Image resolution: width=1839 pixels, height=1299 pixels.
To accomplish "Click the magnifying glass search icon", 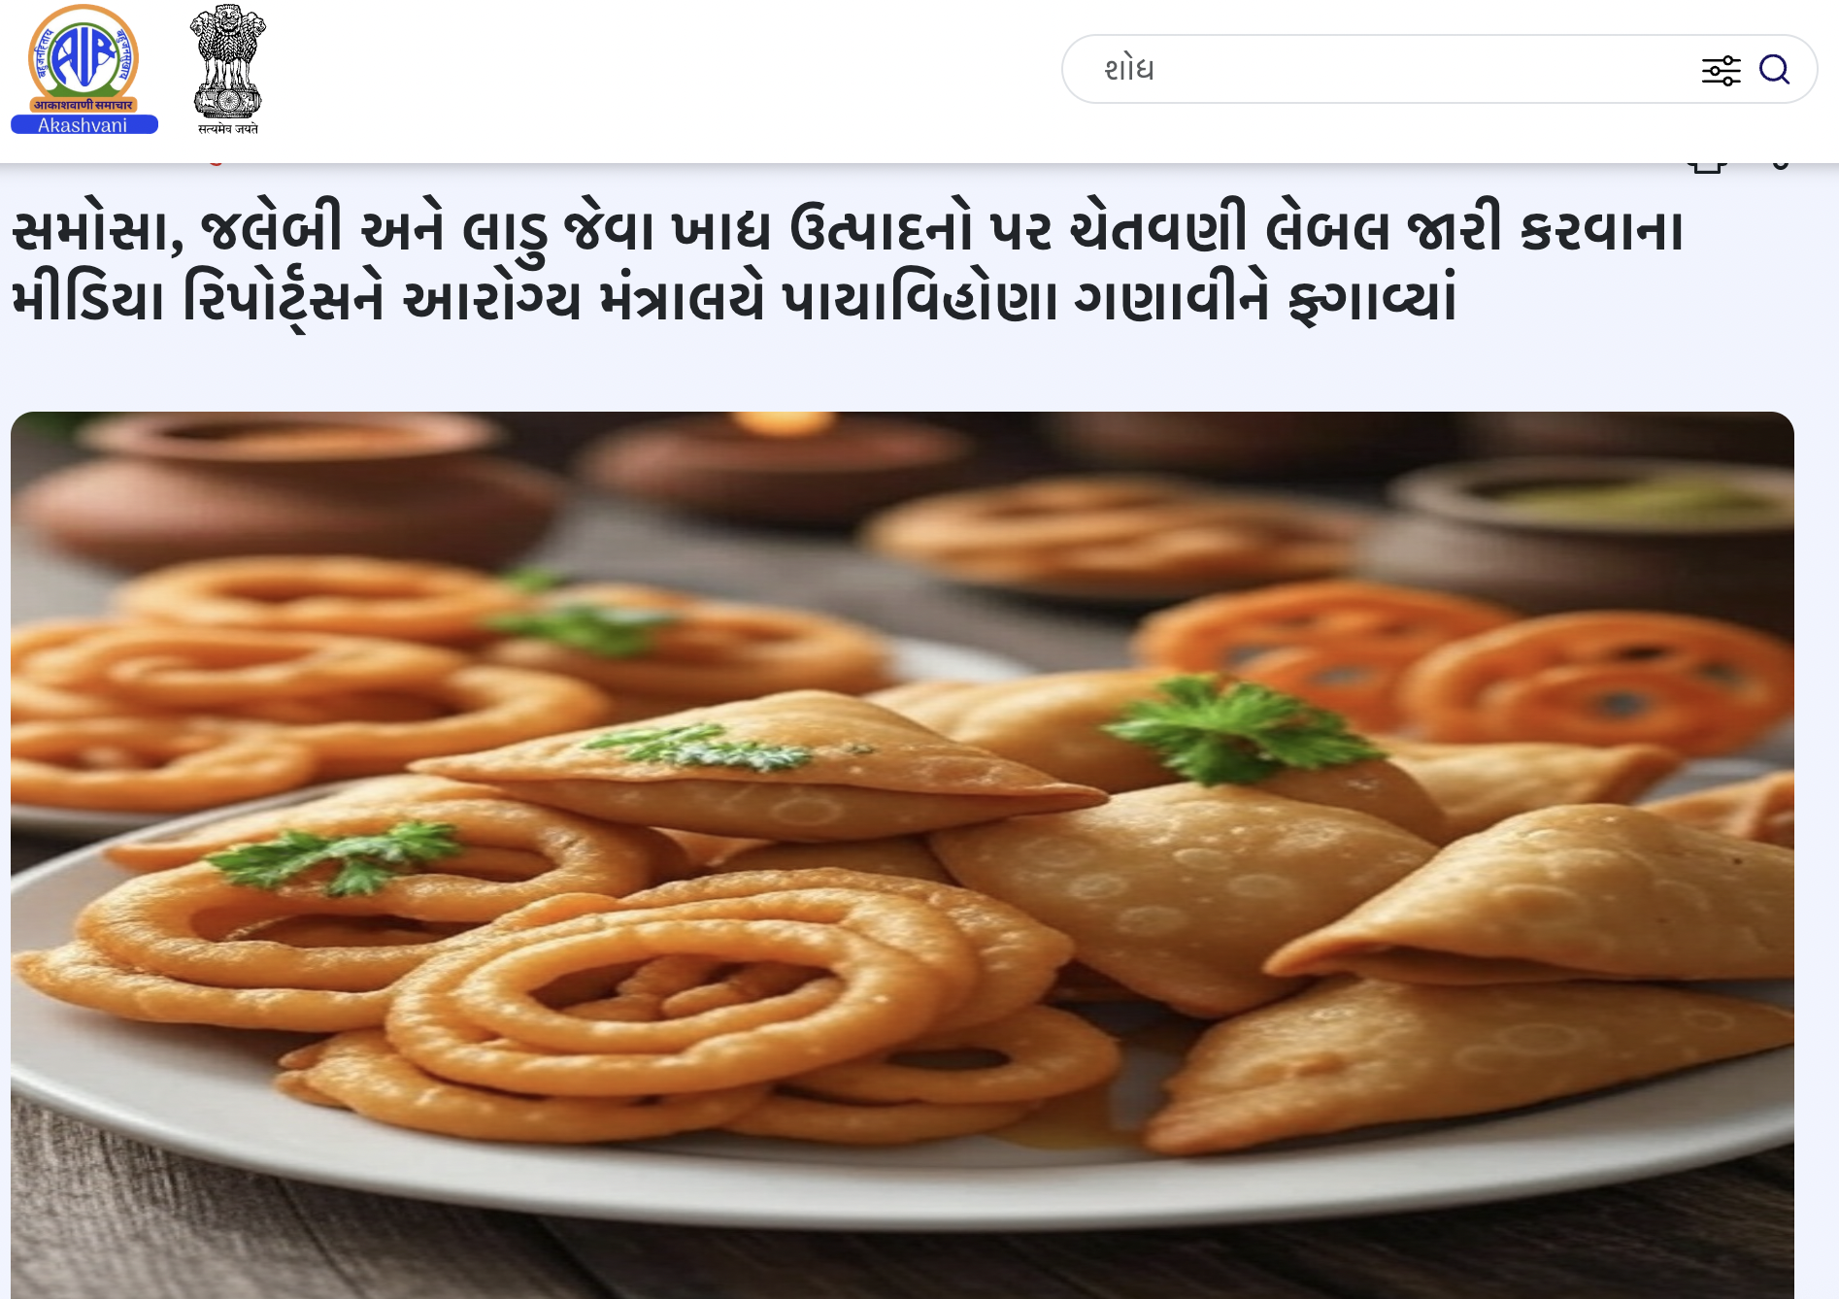I will 1774,70.
